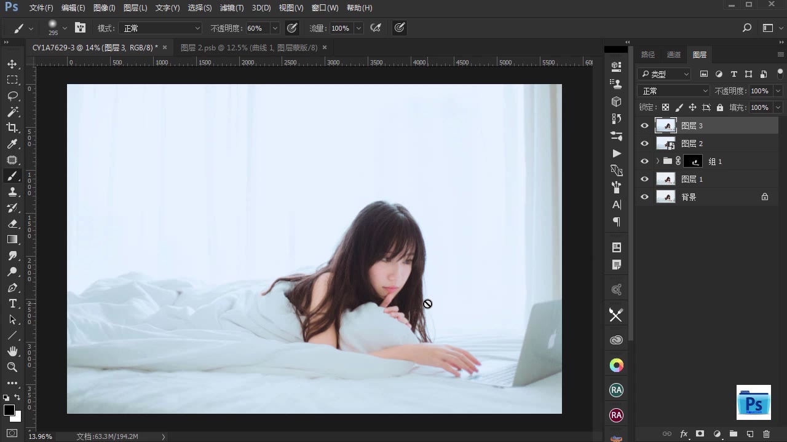Open the 滤镜(T) menu
The width and height of the screenshot is (787, 442).
tap(232, 8)
